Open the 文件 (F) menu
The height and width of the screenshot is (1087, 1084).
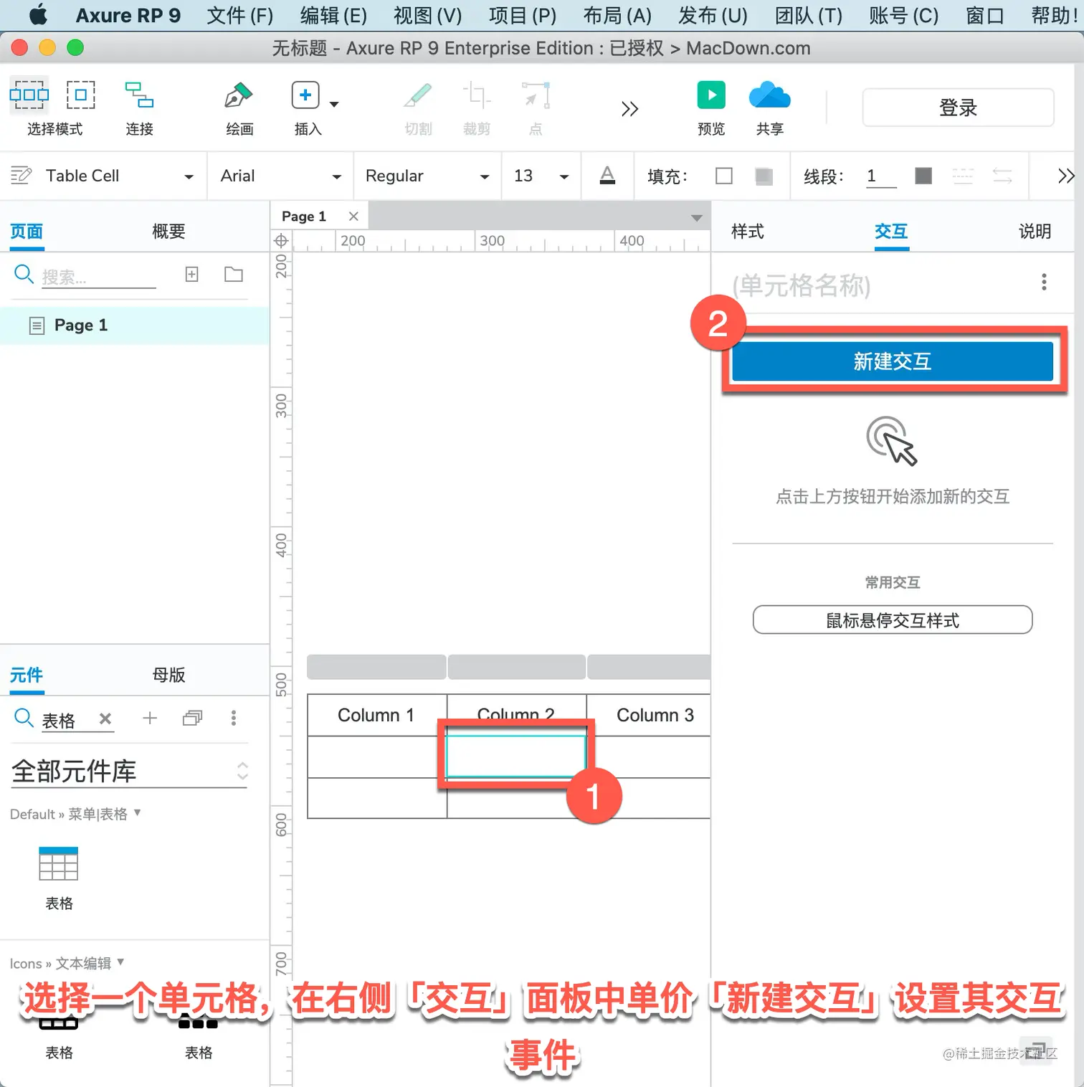pos(240,15)
